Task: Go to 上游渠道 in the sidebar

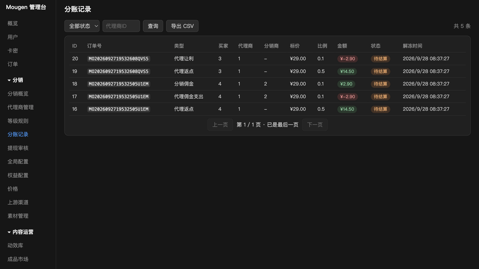Action: [18, 202]
